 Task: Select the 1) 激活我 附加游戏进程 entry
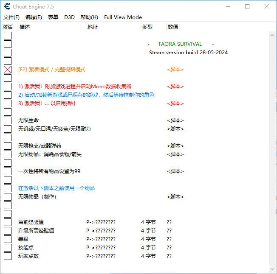coord(75,87)
